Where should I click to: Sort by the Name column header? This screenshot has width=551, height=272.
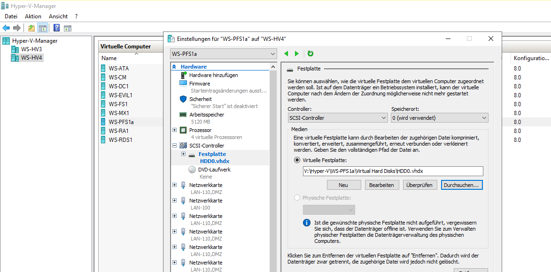point(109,58)
